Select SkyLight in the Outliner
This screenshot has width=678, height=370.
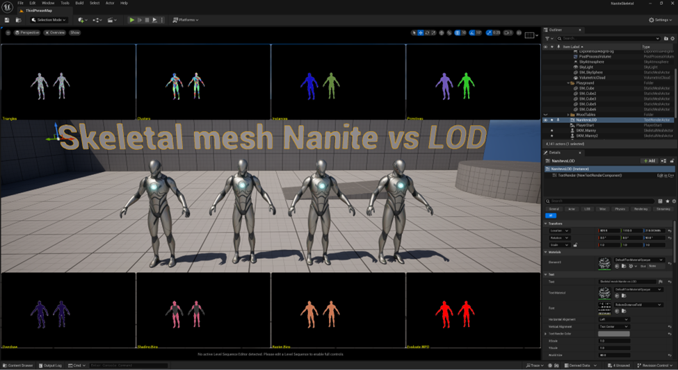point(586,67)
